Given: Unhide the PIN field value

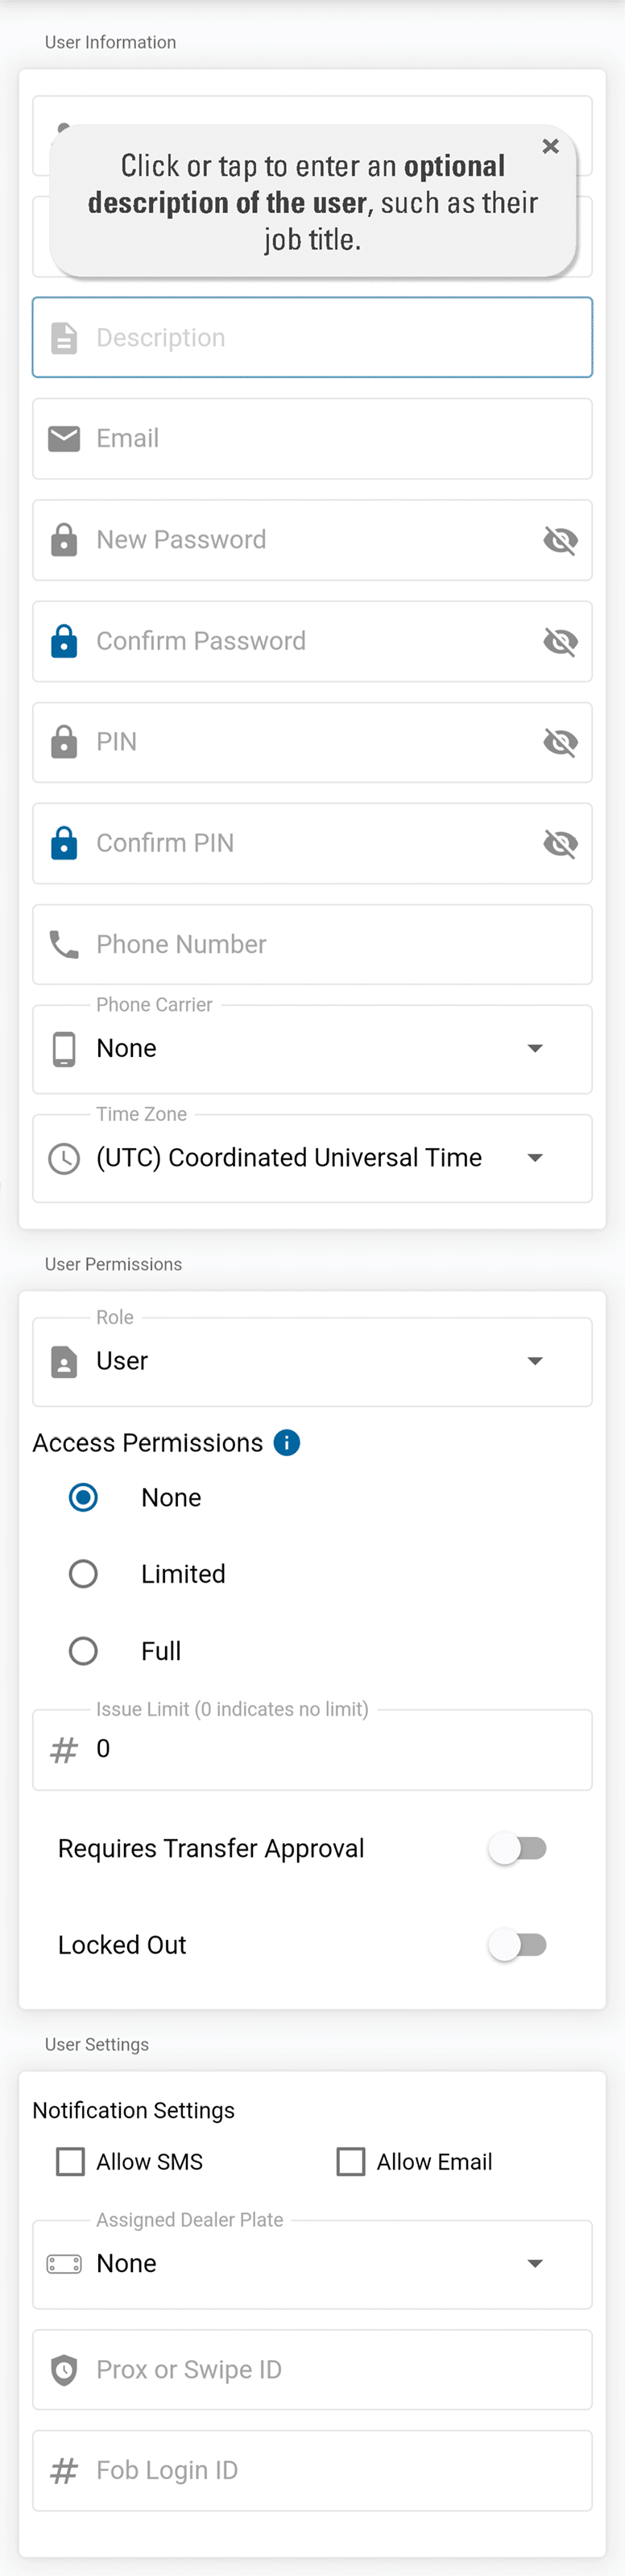Looking at the screenshot, I should [560, 742].
